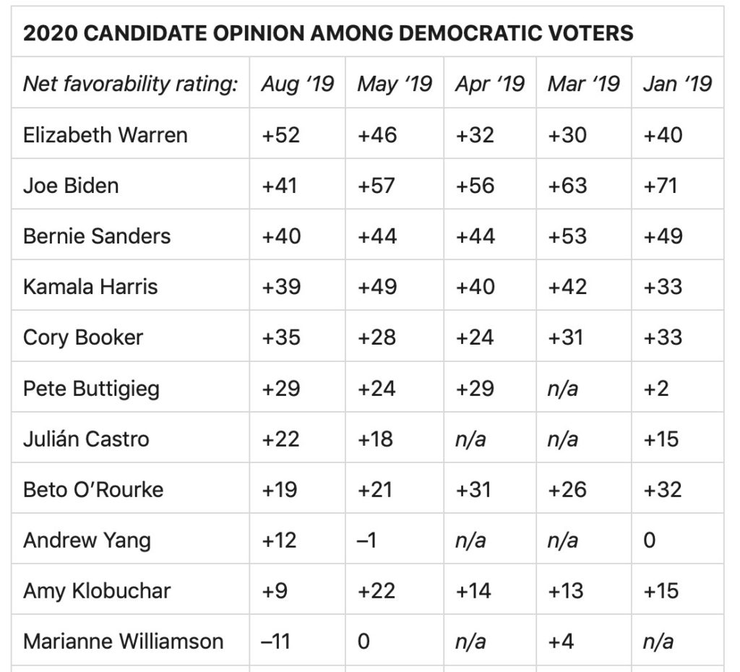
Task: Click the Jan '19 column header
Action: click(x=677, y=84)
